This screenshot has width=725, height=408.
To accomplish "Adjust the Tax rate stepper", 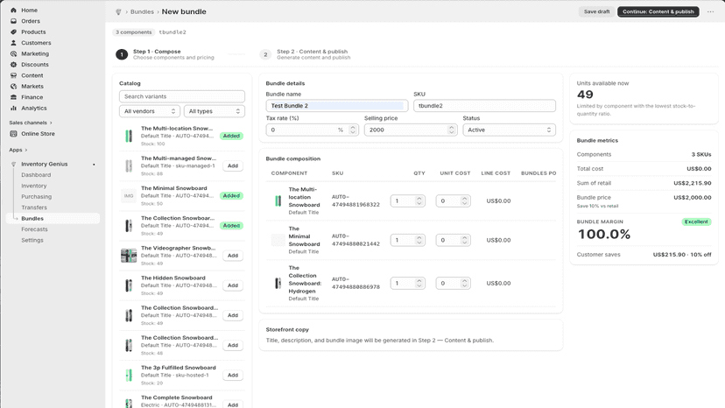I will [x=353, y=130].
